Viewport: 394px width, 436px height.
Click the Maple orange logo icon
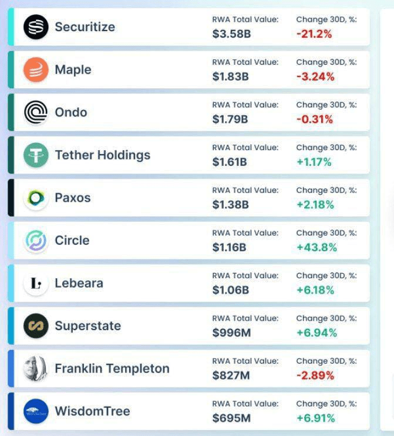36,70
